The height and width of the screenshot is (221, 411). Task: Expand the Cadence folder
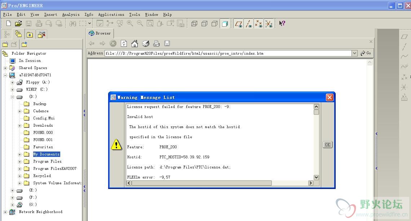[x=20, y=112]
